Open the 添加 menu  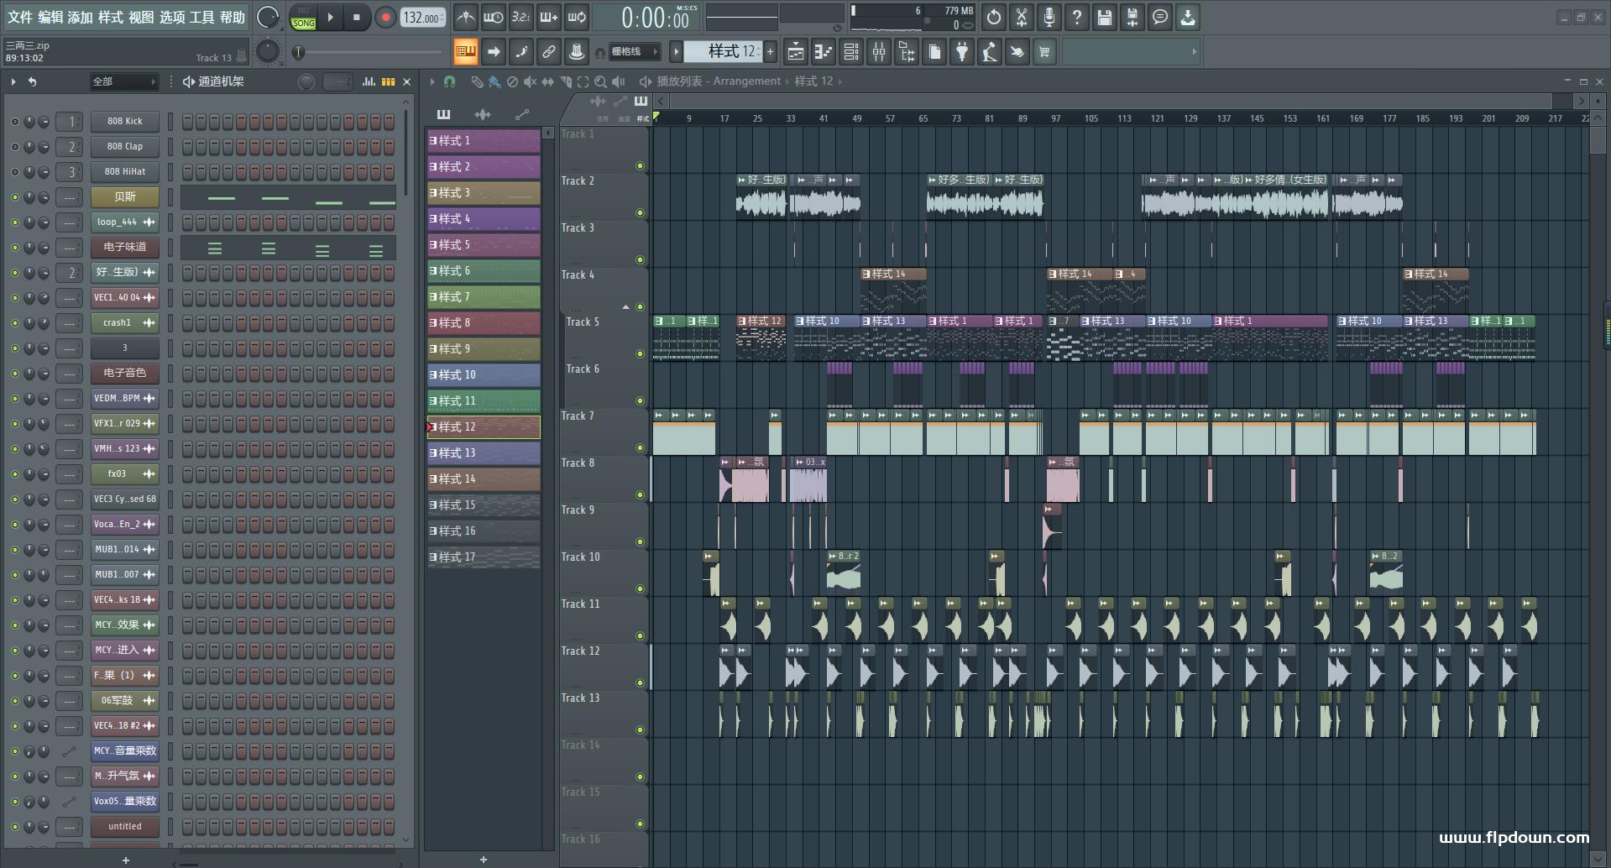(81, 17)
